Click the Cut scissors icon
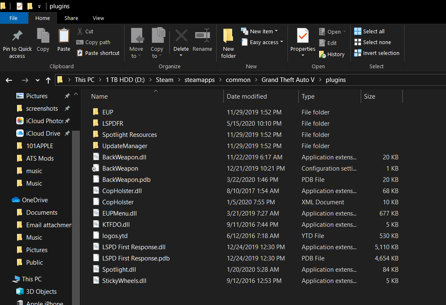The height and width of the screenshot is (305, 446). pos(80,31)
